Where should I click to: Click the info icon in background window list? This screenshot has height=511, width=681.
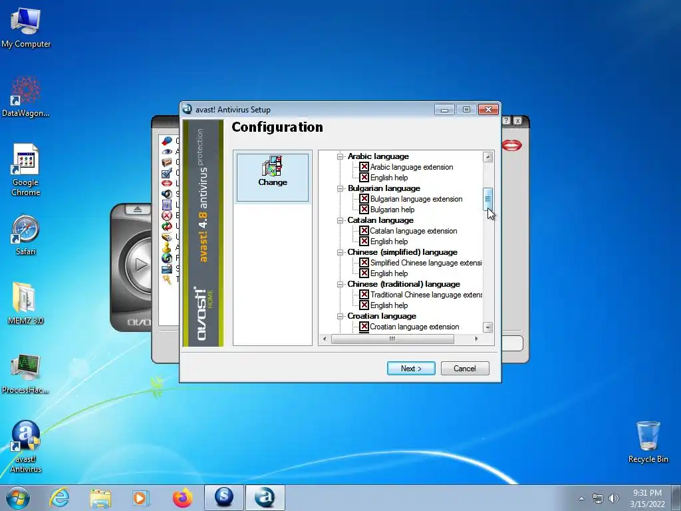pos(167,205)
